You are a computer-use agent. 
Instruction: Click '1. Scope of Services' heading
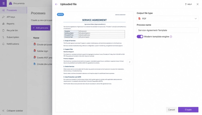pyautogui.click(x=69, y=41)
